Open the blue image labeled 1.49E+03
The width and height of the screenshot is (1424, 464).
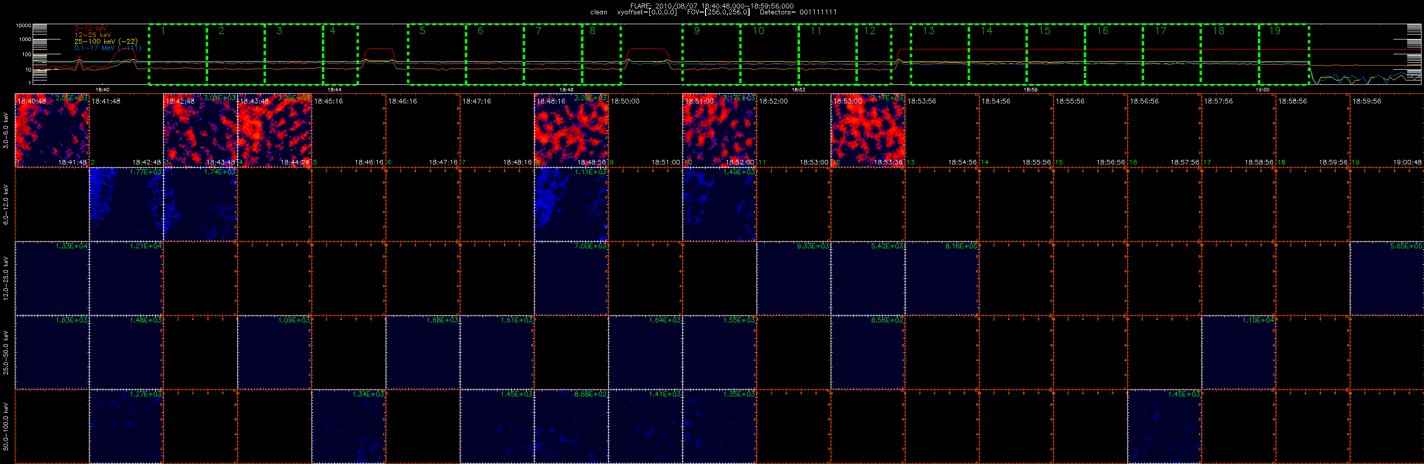point(720,204)
